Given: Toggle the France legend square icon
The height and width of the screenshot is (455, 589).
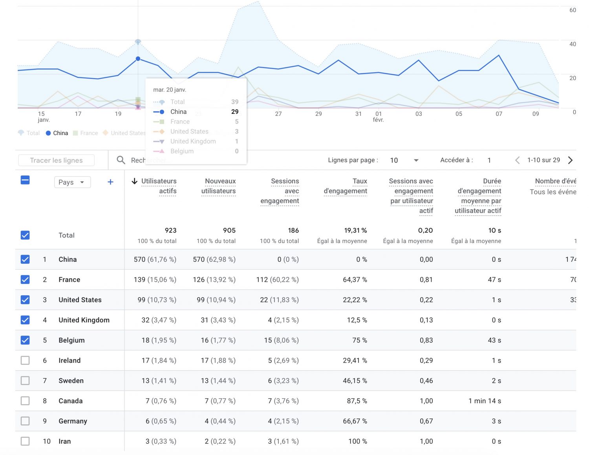Looking at the screenshot, I should pos(76,133).
